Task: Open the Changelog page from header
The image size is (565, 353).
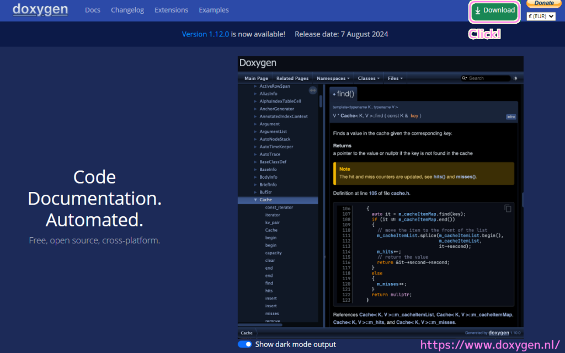Action: pyautogui.click(x=127, y=10)
